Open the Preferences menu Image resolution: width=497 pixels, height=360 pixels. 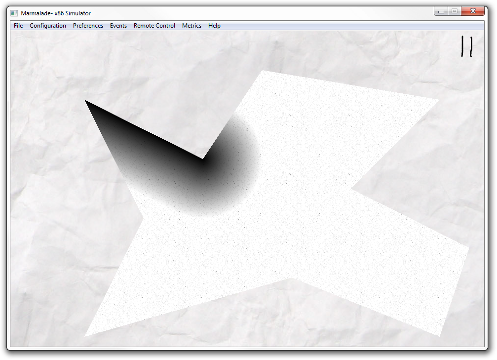coord(88,26)
